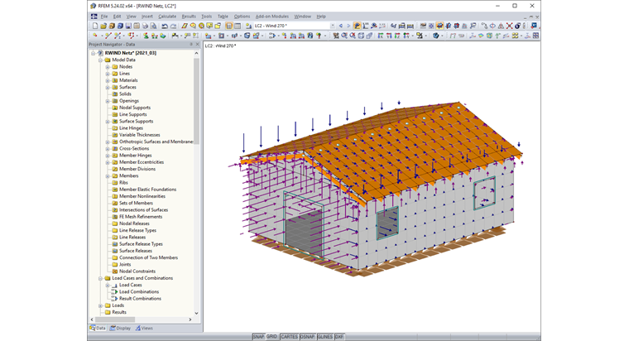Show view in Z direction icon
Screen dimensions: 629x341
pyautogui.click(x=397, y=36)
